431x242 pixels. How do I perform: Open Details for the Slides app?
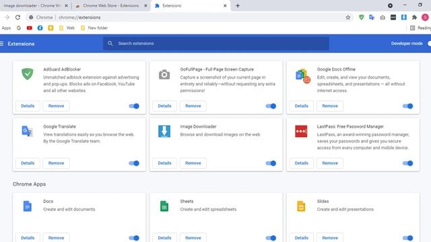click(302, 237)
